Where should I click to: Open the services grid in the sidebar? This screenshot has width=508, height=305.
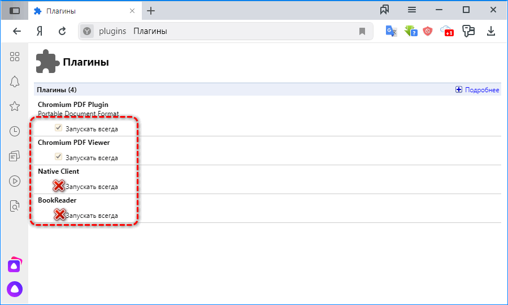click(x=15, y=57)
